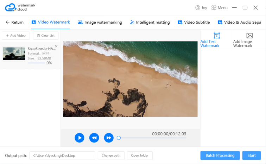Rewind the video
266x164 pixels.
94,138
